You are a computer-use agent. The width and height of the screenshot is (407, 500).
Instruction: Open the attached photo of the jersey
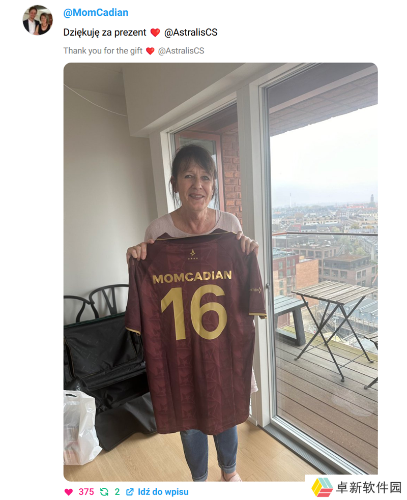coord(220,272)
